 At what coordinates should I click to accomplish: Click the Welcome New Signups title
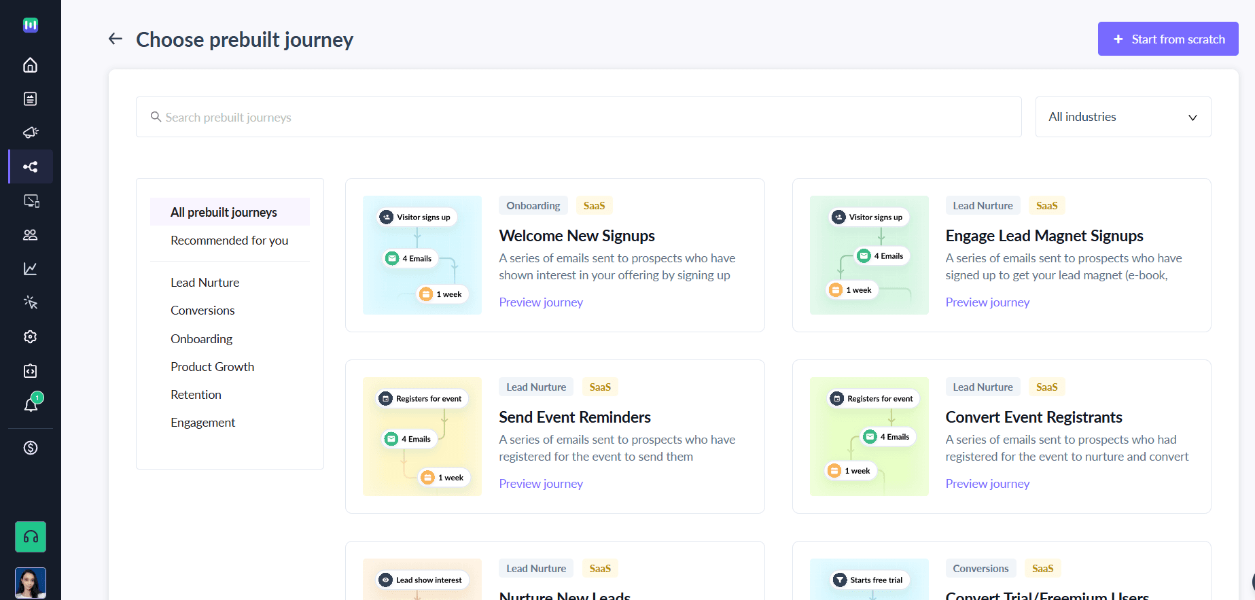[x=577, y=236]
